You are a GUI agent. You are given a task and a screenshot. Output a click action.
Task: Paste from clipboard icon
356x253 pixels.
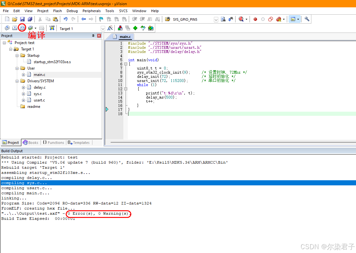[x=55, y=19]
